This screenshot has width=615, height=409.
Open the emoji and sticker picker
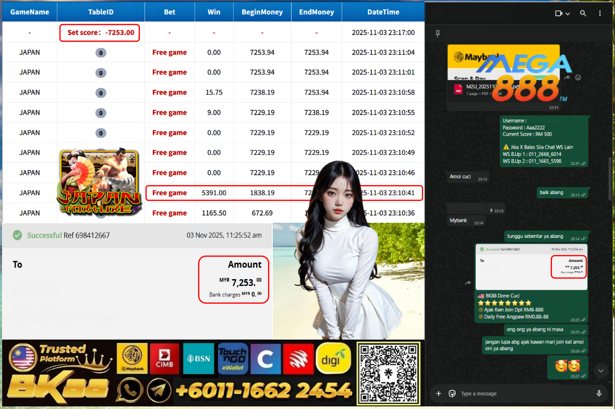(452, 393)
